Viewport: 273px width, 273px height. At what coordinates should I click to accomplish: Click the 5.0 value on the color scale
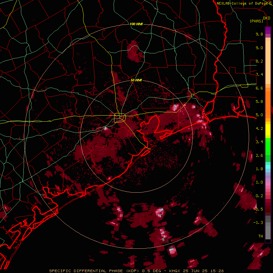(259, 115)
